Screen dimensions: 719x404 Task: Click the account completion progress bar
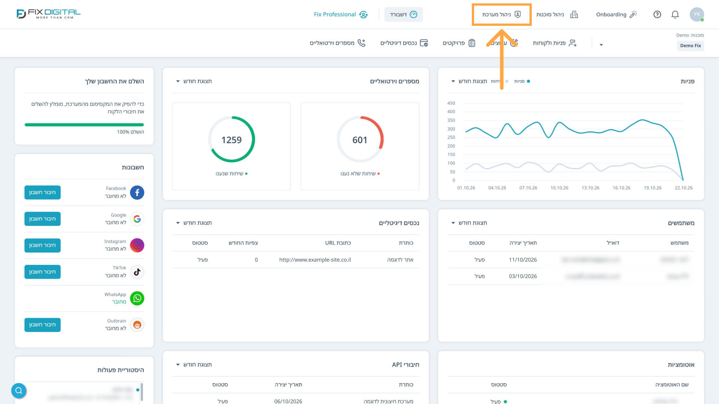click(x=84, y=125)
